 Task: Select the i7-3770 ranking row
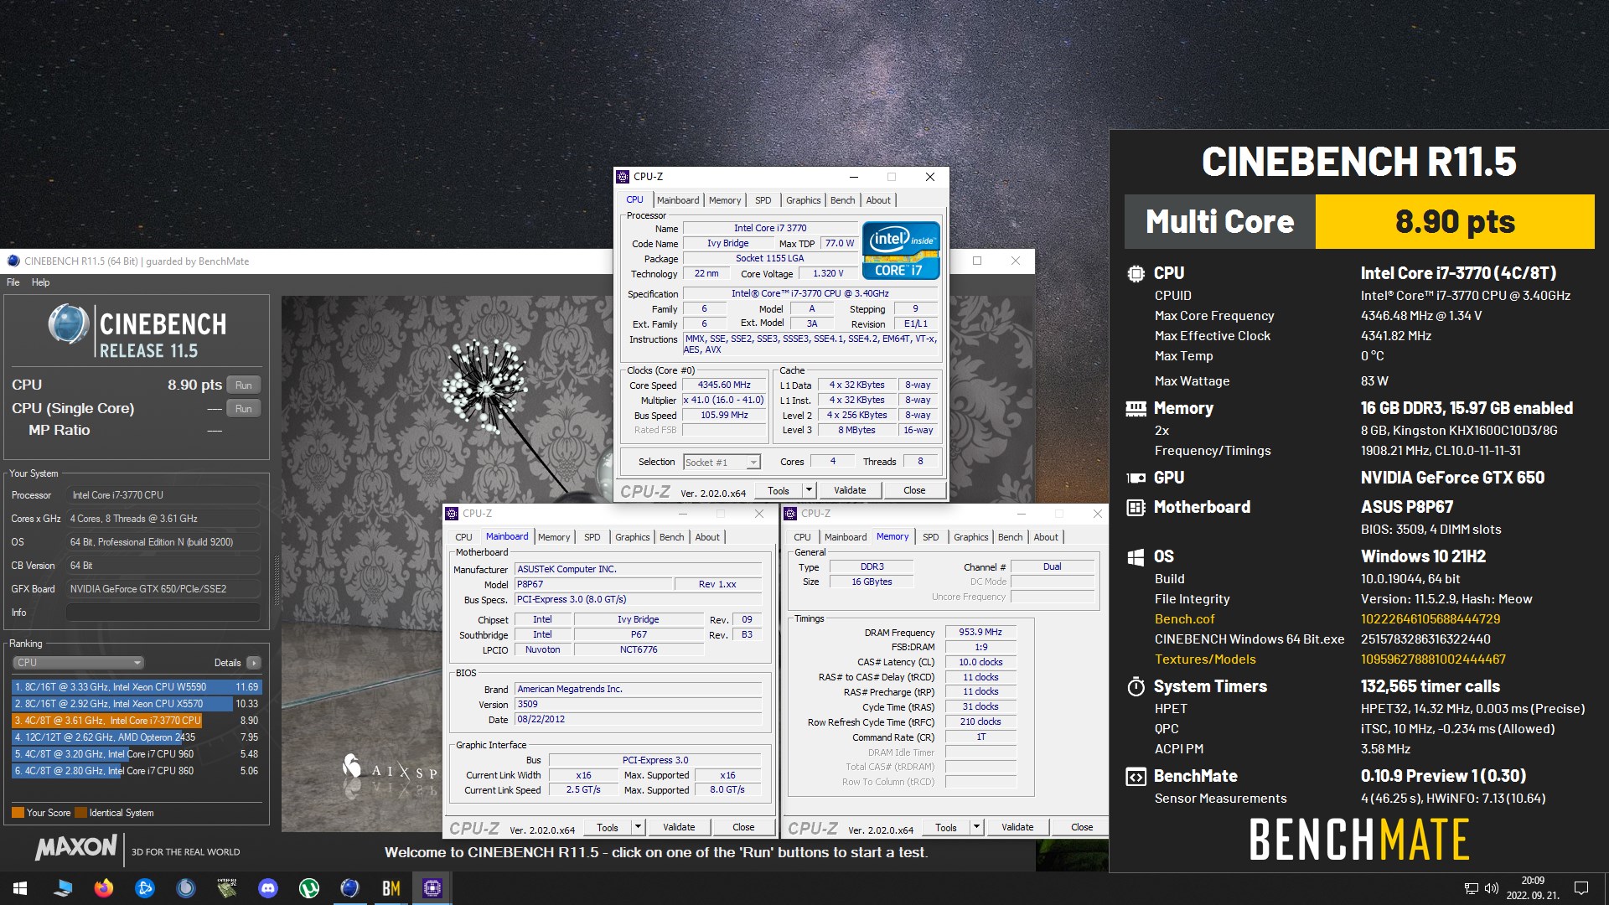pos(137,720)
